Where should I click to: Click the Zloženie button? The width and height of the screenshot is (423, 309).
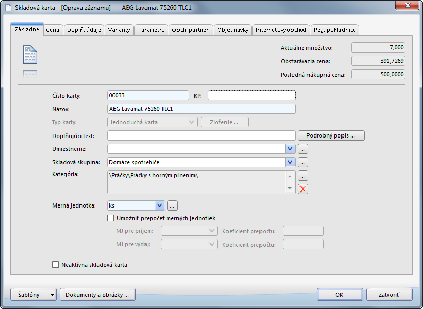[x=224, y=122]
